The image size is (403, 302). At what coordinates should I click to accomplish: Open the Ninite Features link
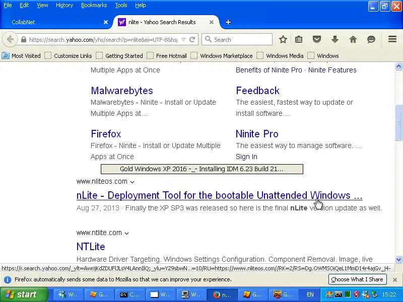coord(332,70)
